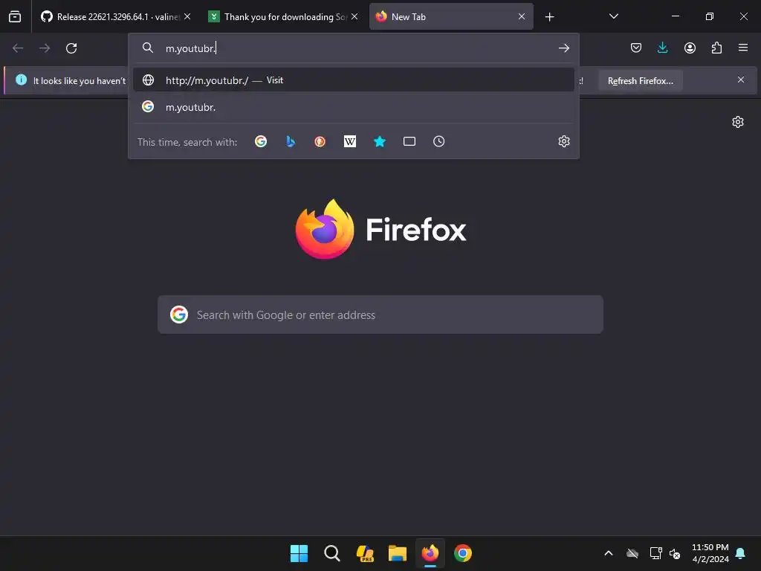Image resolution: width=761 pixels, height=571 pixels.
Task: Close the Thank you for downloading tab
Action: (354, 16)
